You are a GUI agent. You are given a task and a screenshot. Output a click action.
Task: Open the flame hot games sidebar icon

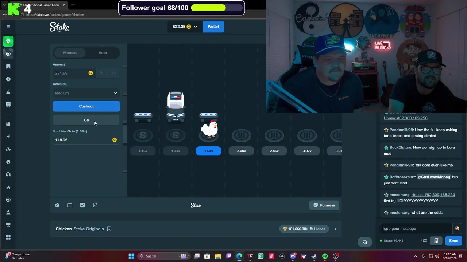8,162
